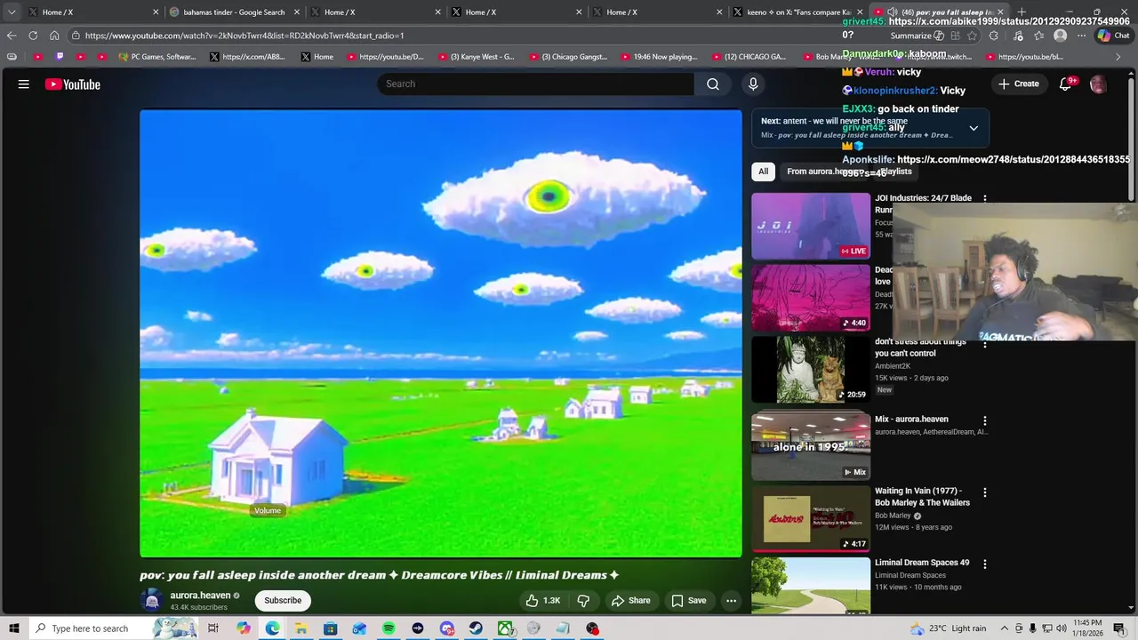This screenshot has width=1138, height=640.
Task: Open JOI Industries live stream thumbnail
Action: click(x=811, y=227)
